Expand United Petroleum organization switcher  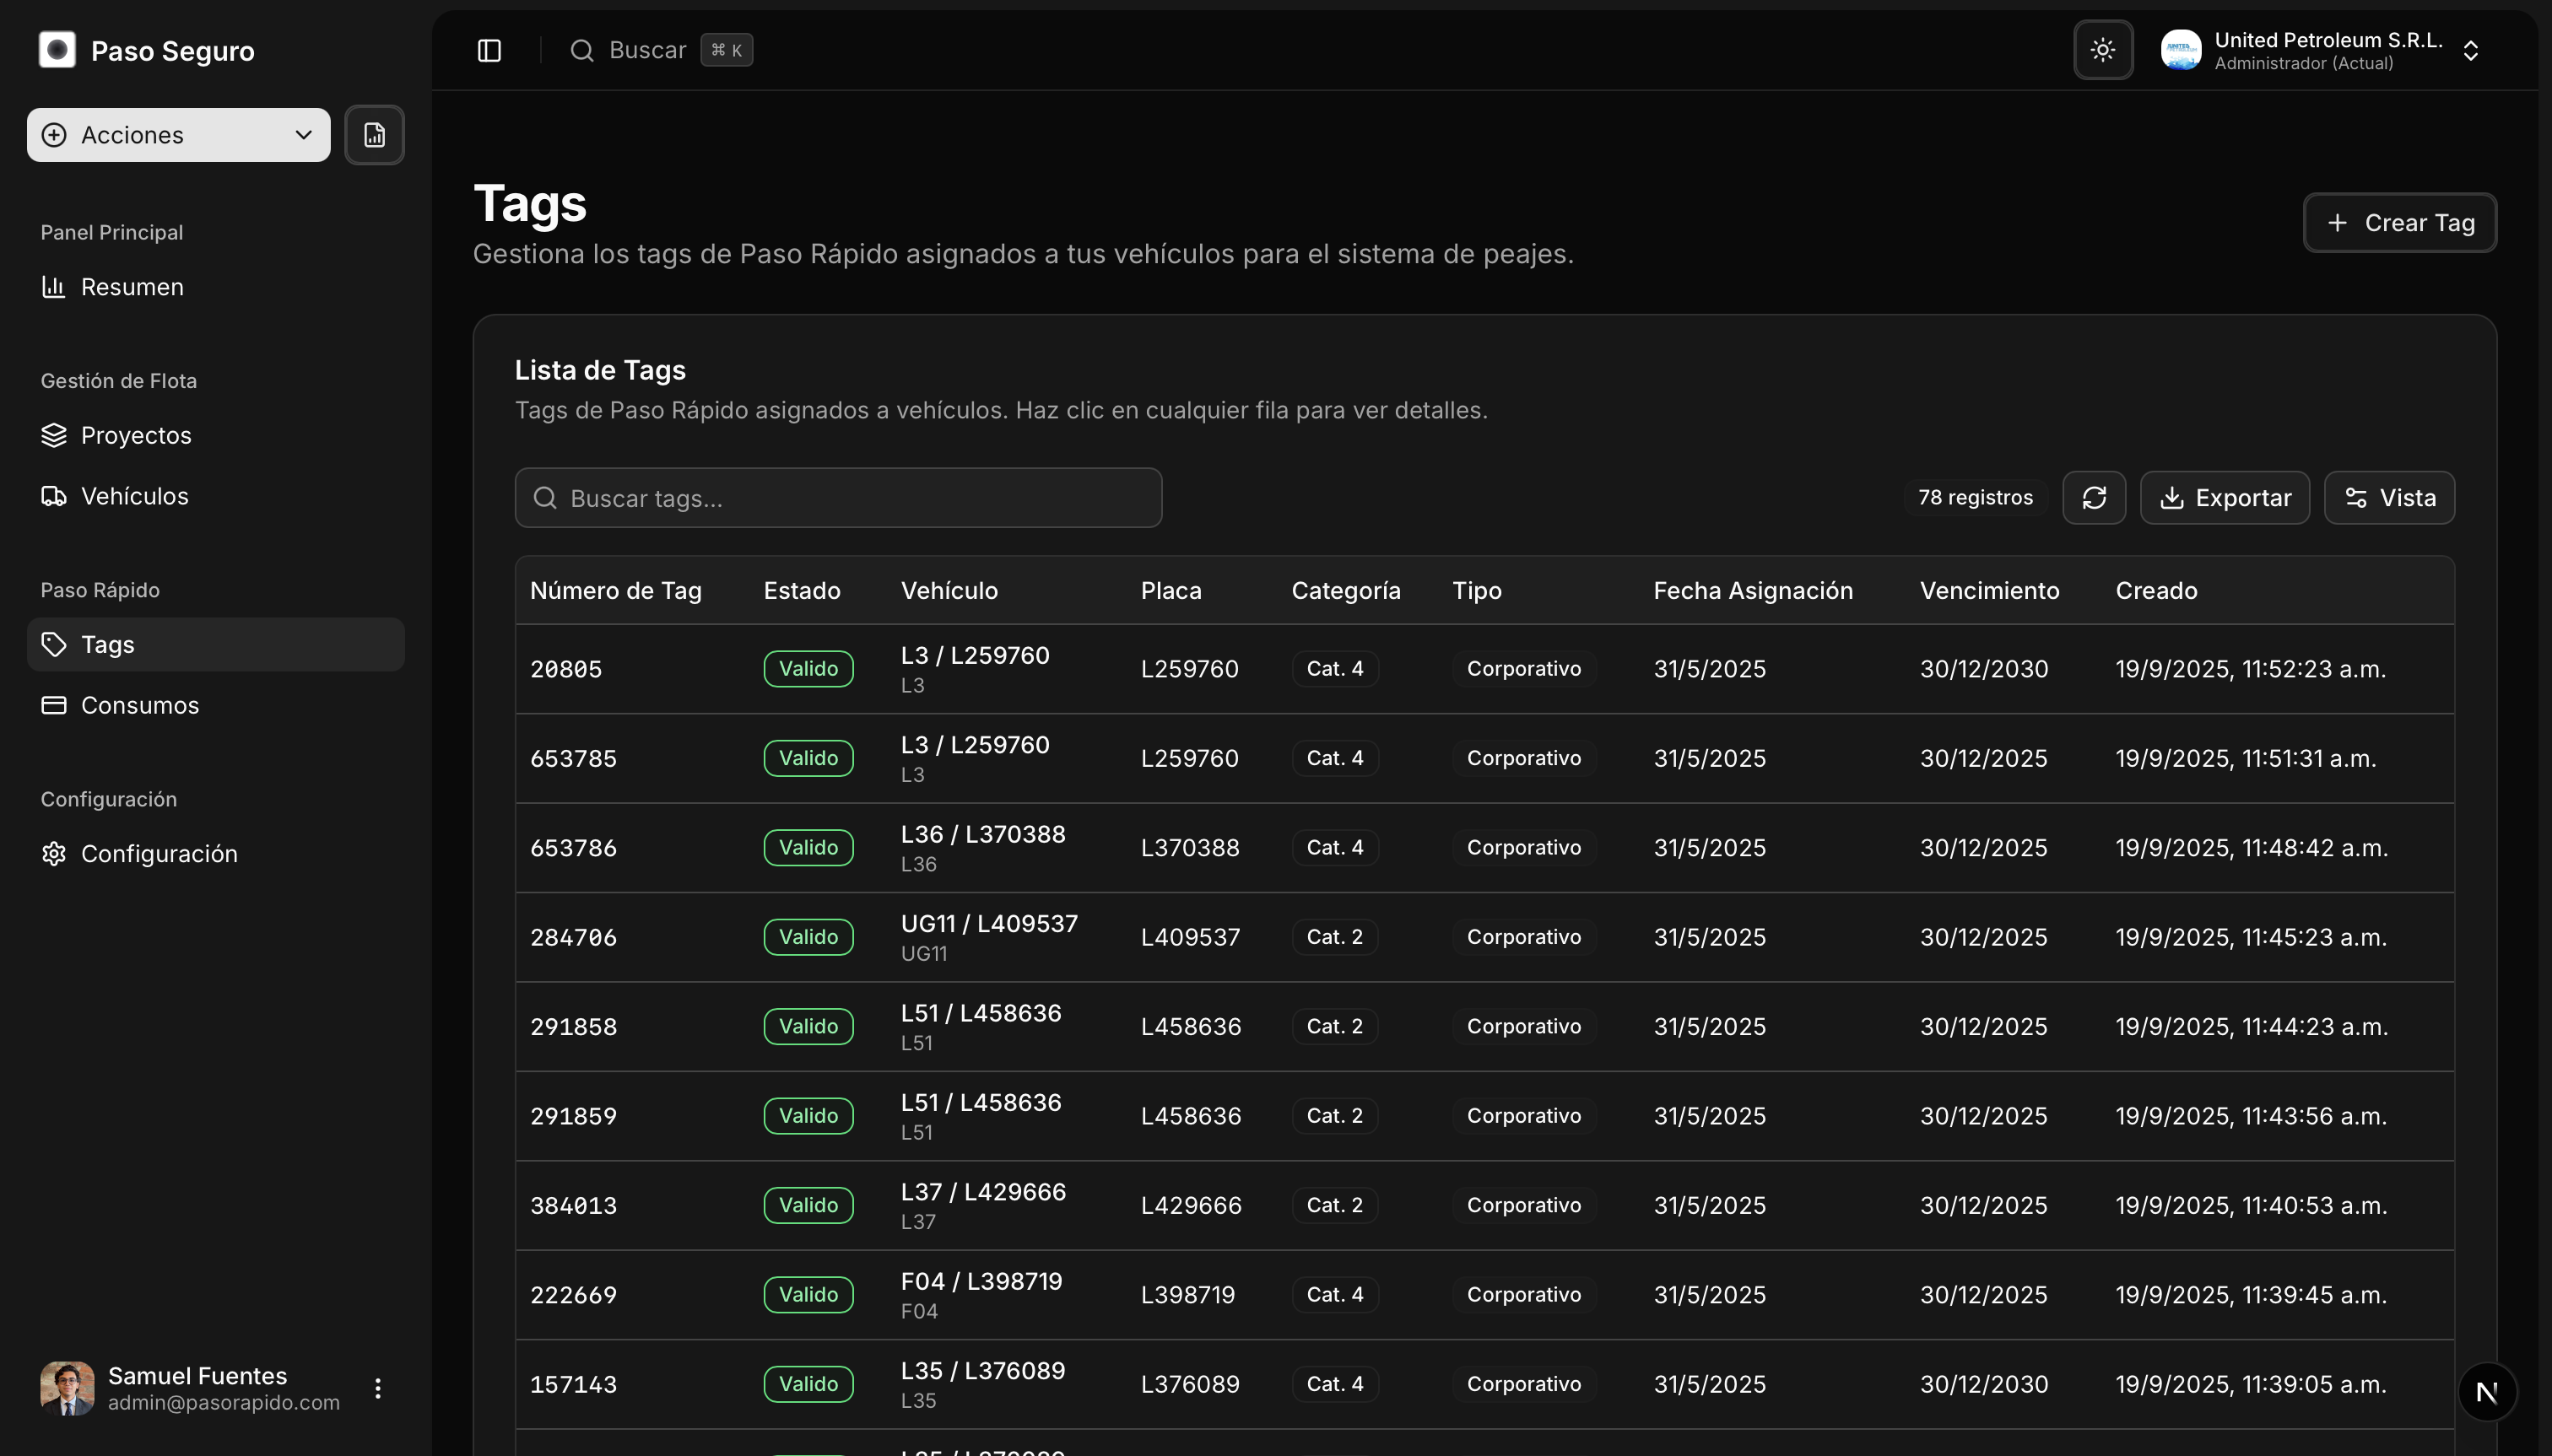(2470, 51)
